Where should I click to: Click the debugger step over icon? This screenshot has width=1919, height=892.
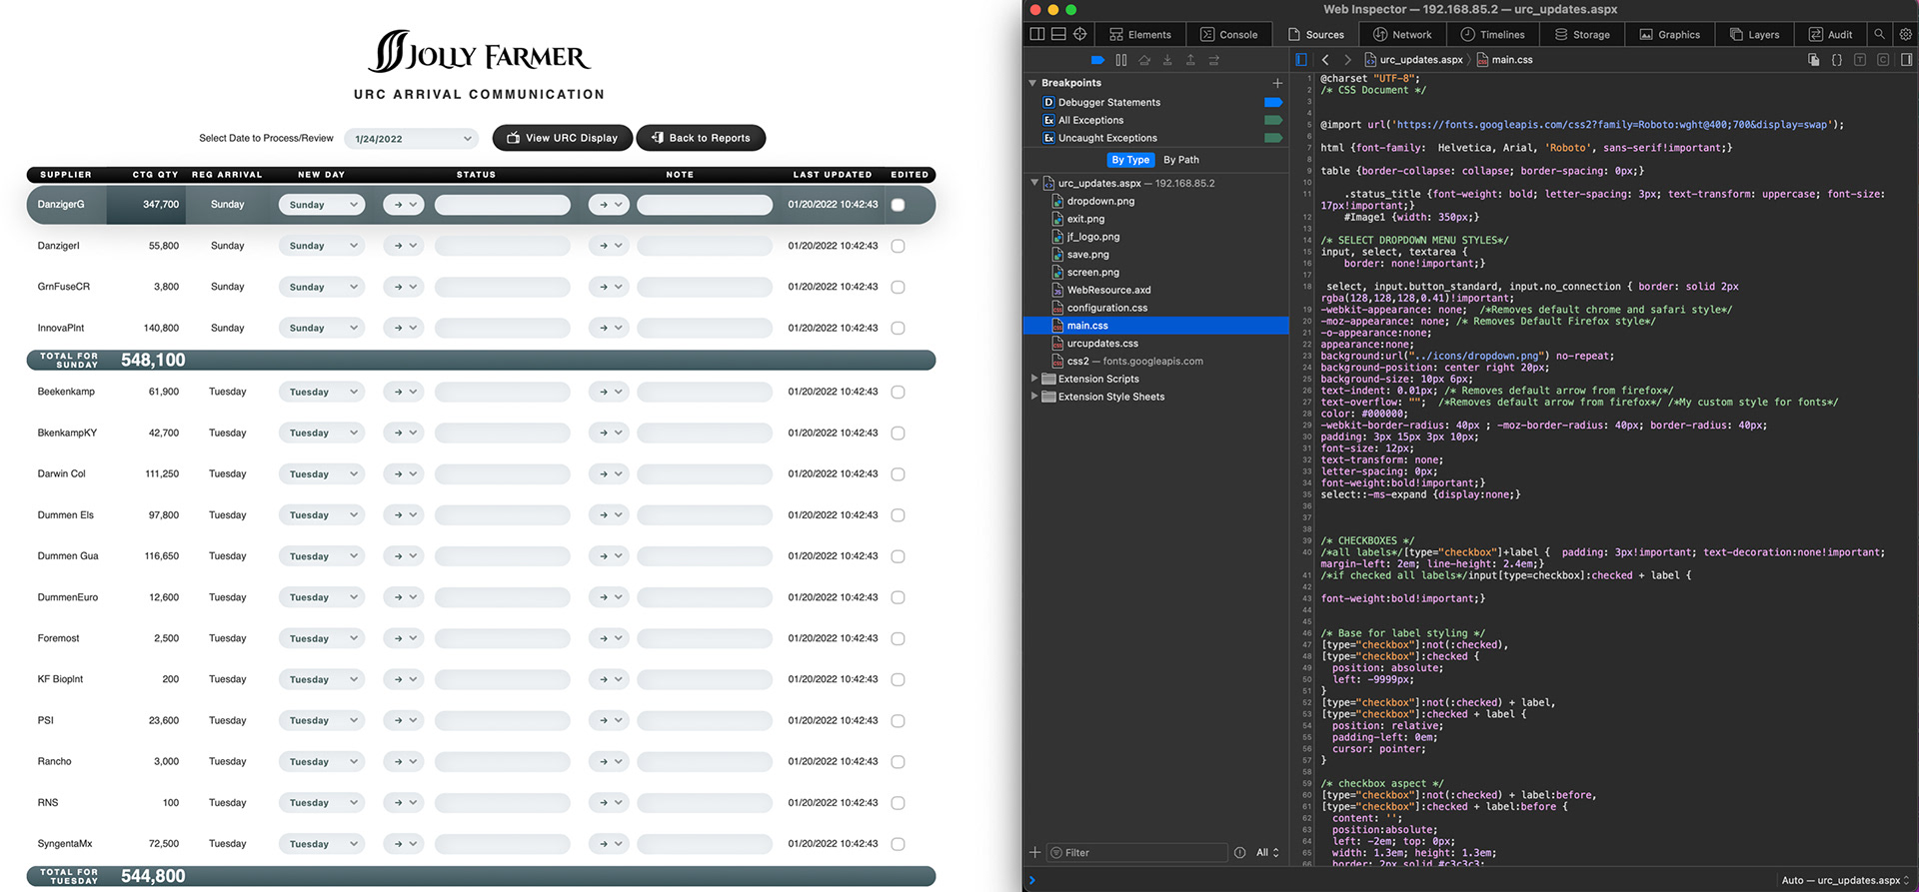click(x=1144, y=60)
